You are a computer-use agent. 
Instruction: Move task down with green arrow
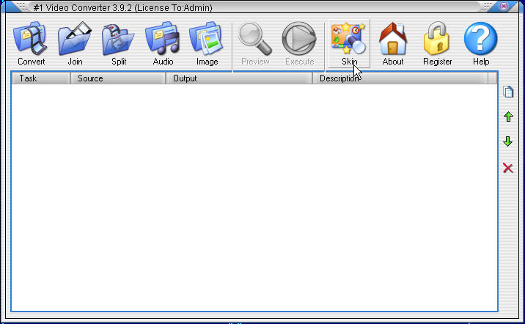(x=507, y=142)
